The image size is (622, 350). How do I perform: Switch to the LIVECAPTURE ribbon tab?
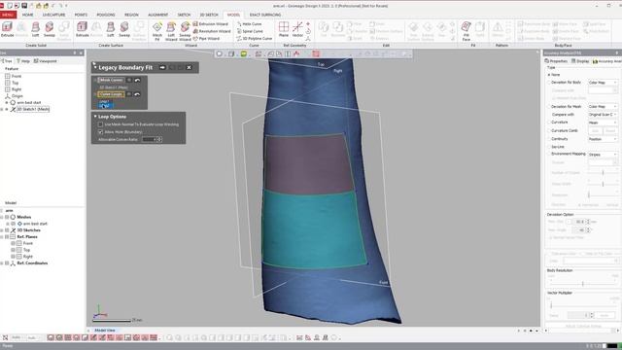coord(54,15)
